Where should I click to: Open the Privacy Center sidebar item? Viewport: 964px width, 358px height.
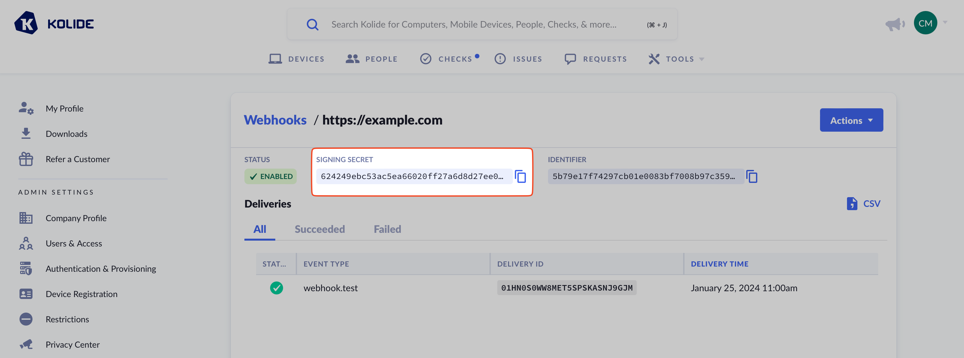pos(72,344)
